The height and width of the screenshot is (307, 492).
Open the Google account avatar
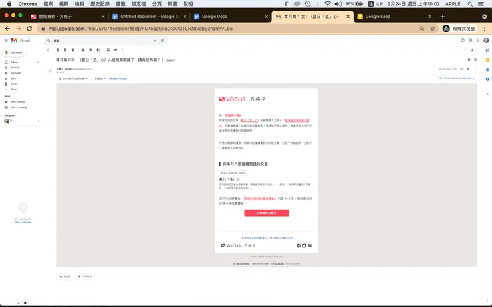click(x=486, y=40)
